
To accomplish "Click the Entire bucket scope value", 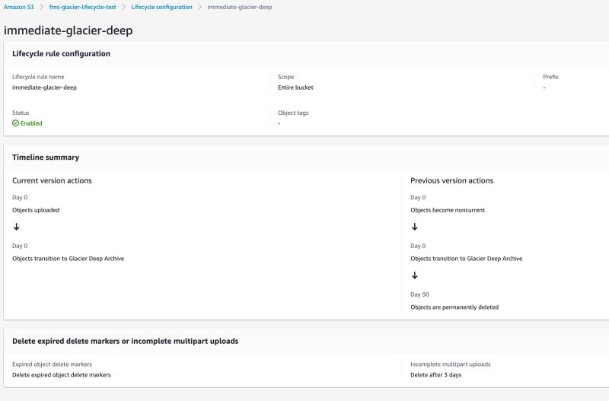I will pyautogui.click(x=295, y=88).
